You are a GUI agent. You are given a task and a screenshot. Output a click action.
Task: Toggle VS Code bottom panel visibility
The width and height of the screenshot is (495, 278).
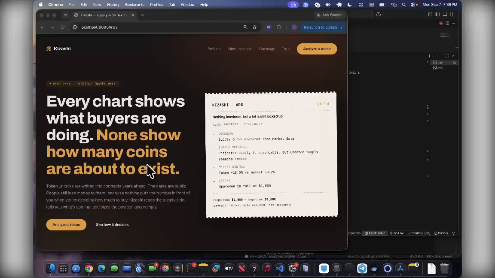point(445,14)
